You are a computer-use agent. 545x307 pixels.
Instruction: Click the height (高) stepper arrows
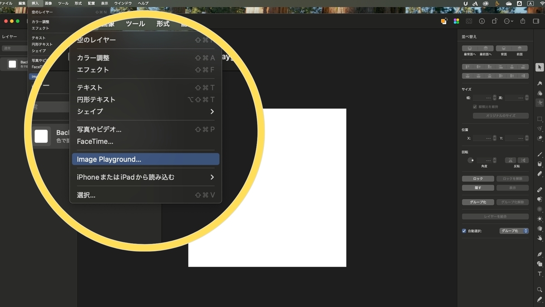tap(527, 97)
